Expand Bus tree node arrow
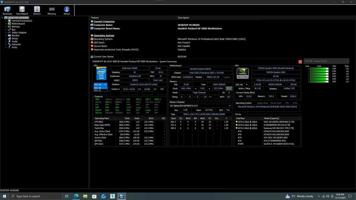The width and height of the screenshot is (356, 200). click(x=6, y=29)
